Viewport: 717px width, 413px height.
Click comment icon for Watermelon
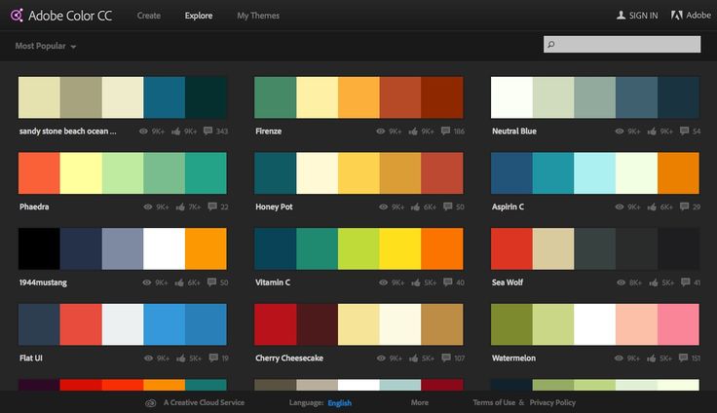tap(684, 357)
